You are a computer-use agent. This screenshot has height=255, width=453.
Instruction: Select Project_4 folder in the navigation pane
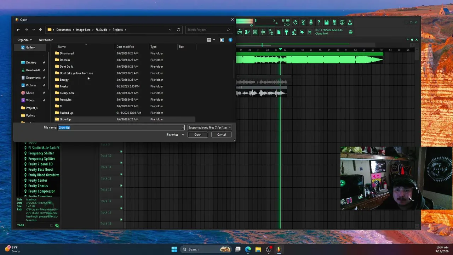click(31, 108)
